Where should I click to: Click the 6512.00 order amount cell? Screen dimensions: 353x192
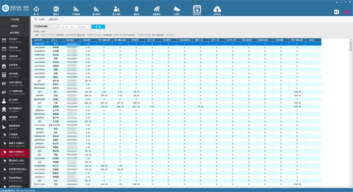136,106
